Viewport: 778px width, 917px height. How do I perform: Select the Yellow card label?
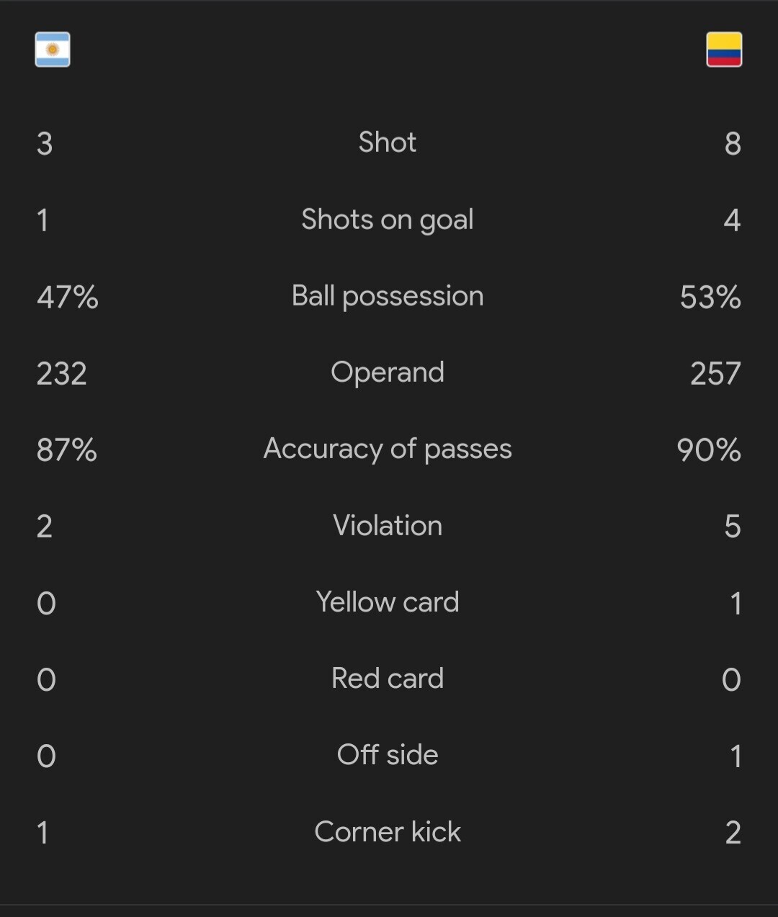click(x=388, y=601)
